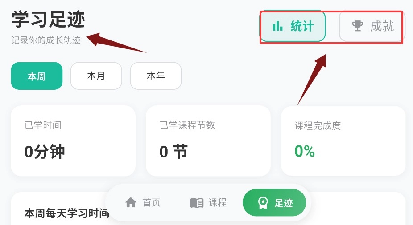The image size is (413, 225).
Task: Select the 本周 time range
Action: click(37, 76)
